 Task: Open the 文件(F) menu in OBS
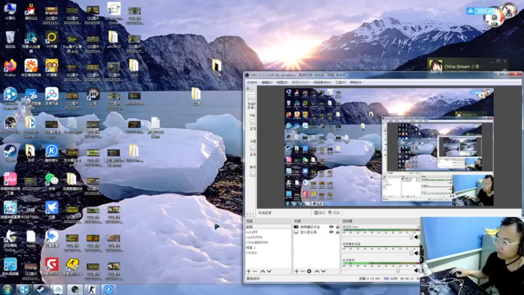pos(252,83)
